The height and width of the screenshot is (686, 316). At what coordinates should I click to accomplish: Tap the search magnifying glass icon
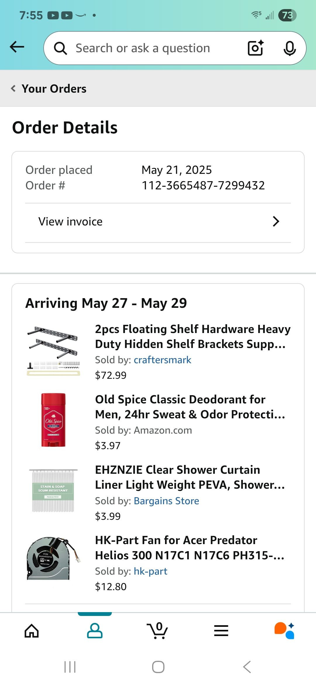pyautogui.click(x=61, y=48)
